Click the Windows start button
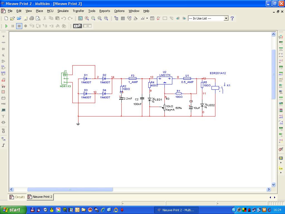Image resolution: width=285 pixels, height=214 pixels. coord(13,210)
